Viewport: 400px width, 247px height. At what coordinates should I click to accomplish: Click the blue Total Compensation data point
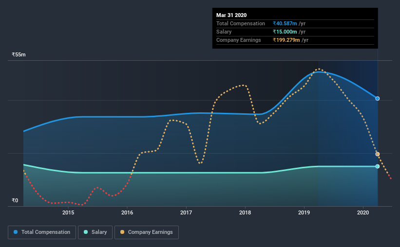(377, 99)
